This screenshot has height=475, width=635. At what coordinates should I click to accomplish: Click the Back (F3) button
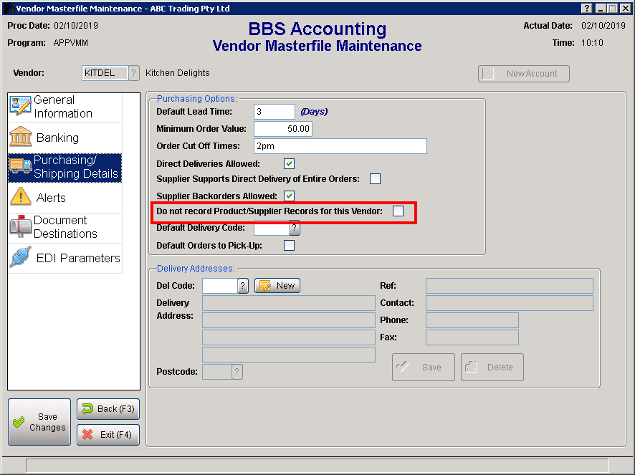point(108,409)
